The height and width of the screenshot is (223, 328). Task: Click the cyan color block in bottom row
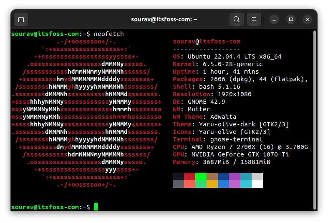246,184
